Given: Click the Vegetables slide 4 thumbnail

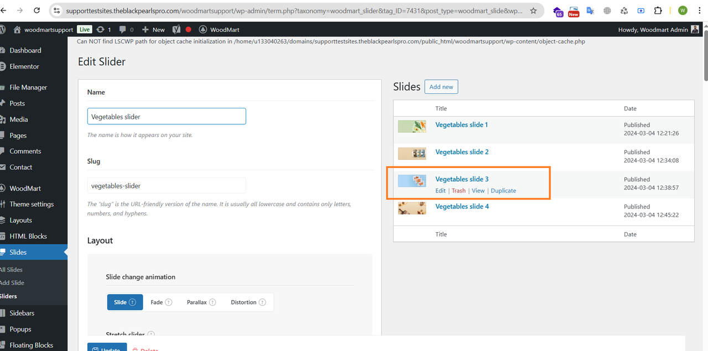Looking at the screenshot, I should [x=412, y=208].
